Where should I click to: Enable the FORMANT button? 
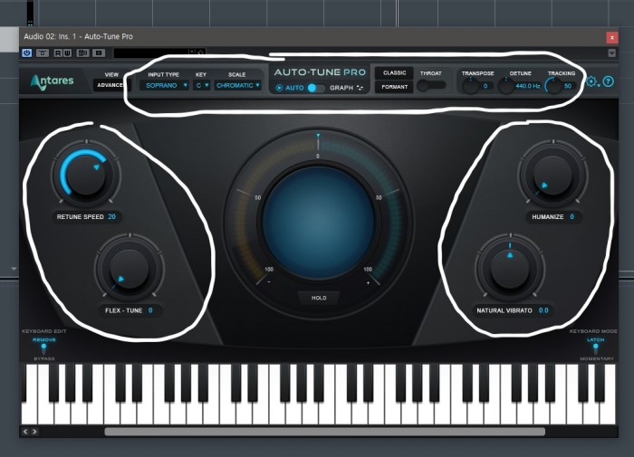(394, 87)
